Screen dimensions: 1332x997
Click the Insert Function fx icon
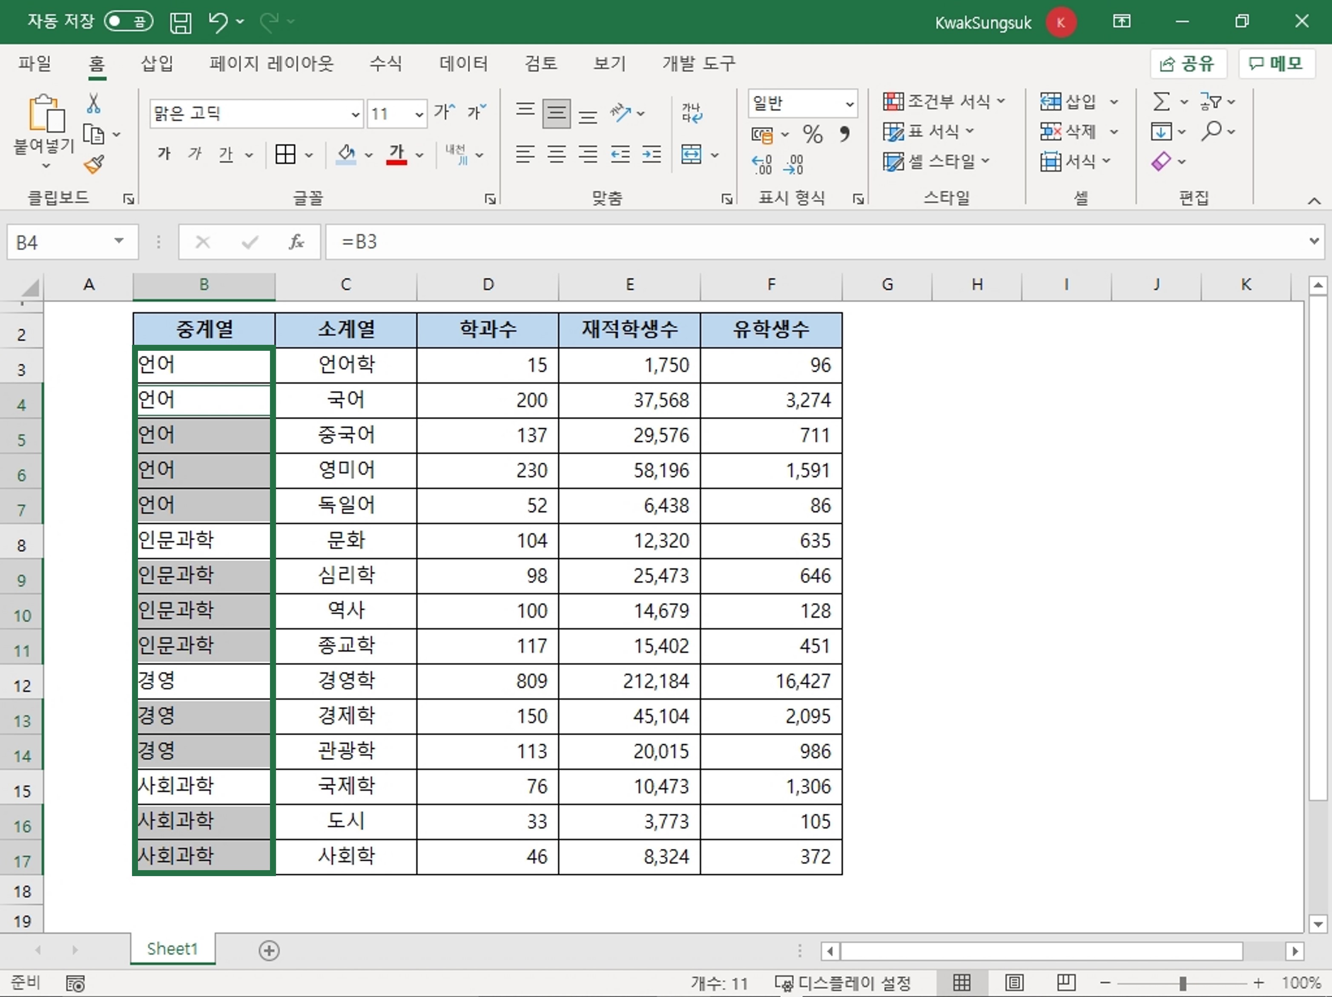coord(296,242)
